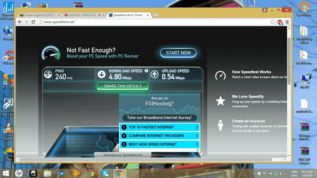Expand the COMPARE INTERNET PROVIDERS chevron
Viewport: 317px width, 178px height.
pos(197,136)
